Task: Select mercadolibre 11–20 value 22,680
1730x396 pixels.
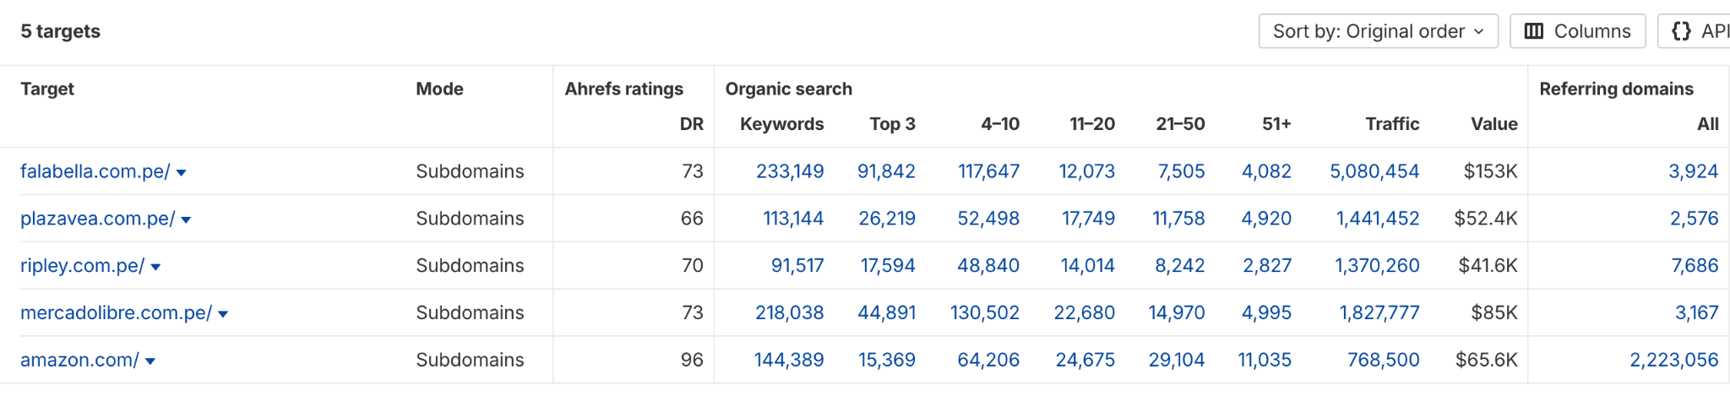Action: click(1085, 313)
